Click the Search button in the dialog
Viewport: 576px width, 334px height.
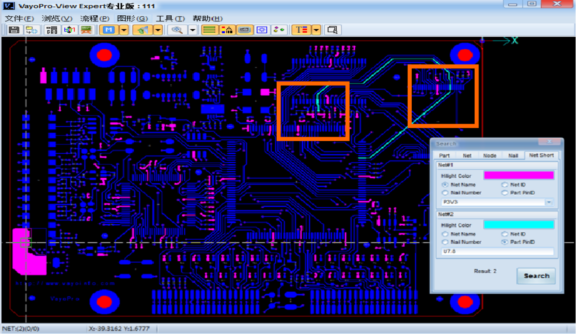[536, 276]
